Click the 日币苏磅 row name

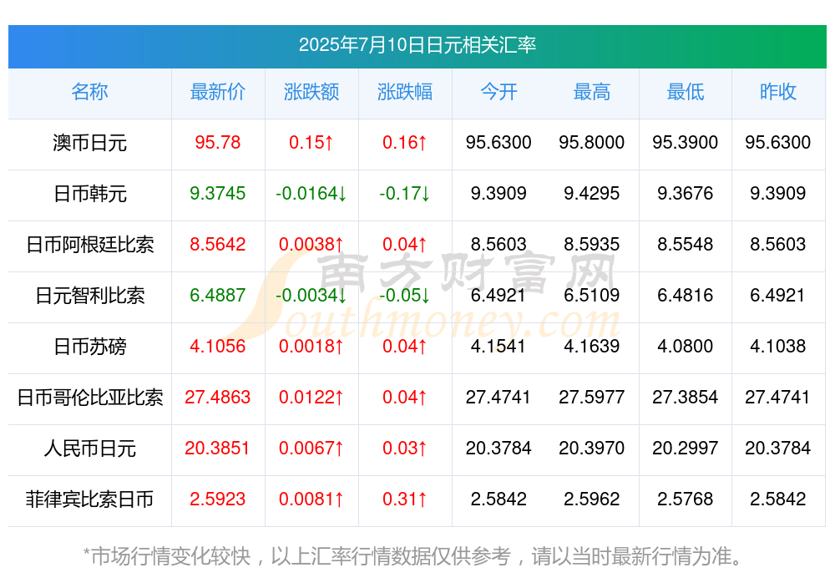[x=89, y=347]
